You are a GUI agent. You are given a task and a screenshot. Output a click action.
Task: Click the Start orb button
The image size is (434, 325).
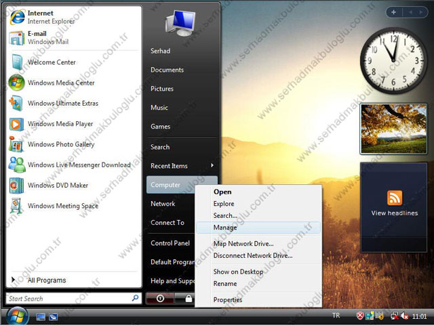click(17, 316)
